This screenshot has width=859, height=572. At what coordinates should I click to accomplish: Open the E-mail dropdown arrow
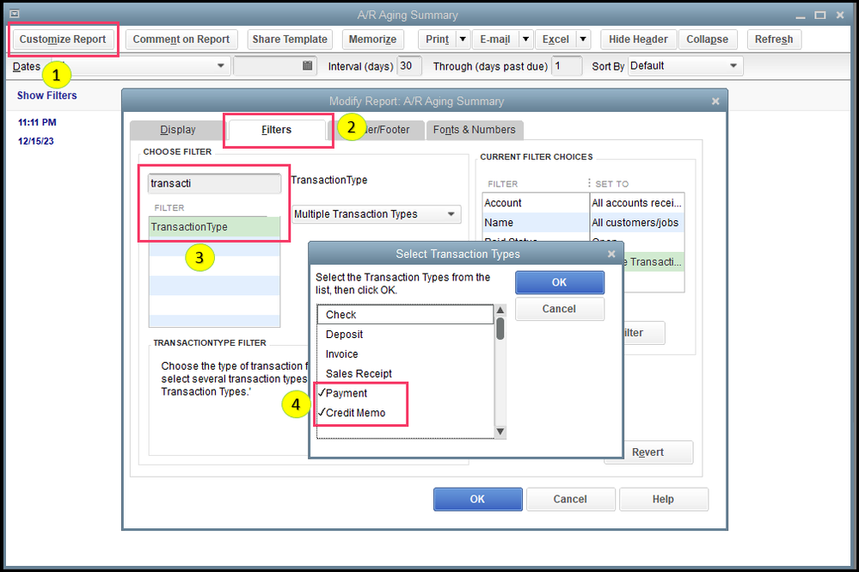526,40
